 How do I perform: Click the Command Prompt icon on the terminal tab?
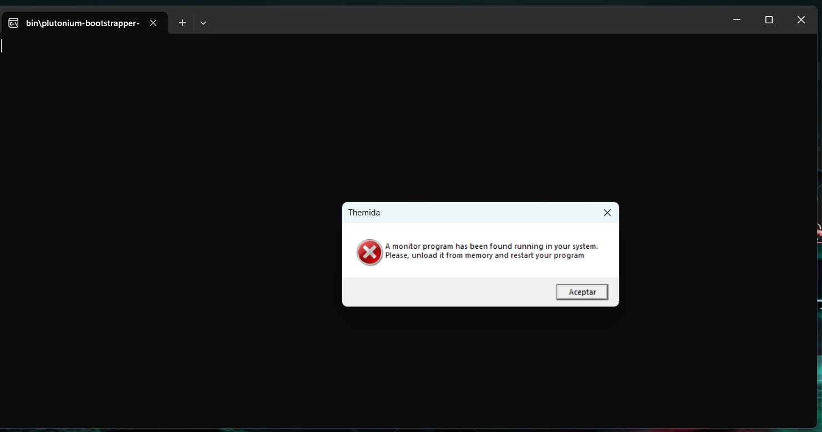pyautogui.click(x=13, y=22)
